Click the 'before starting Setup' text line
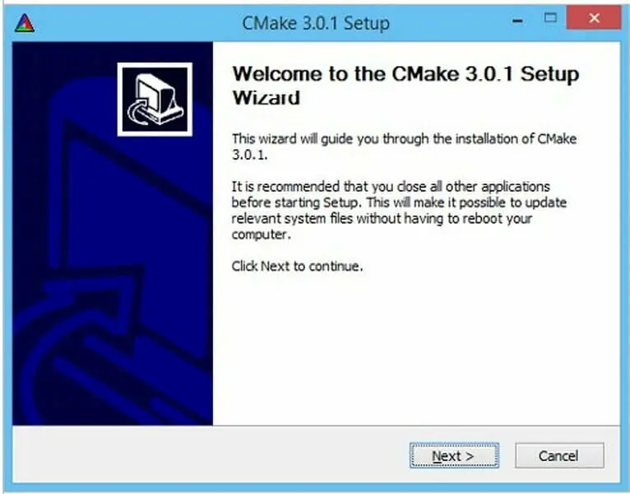 (x=399, y=203)
